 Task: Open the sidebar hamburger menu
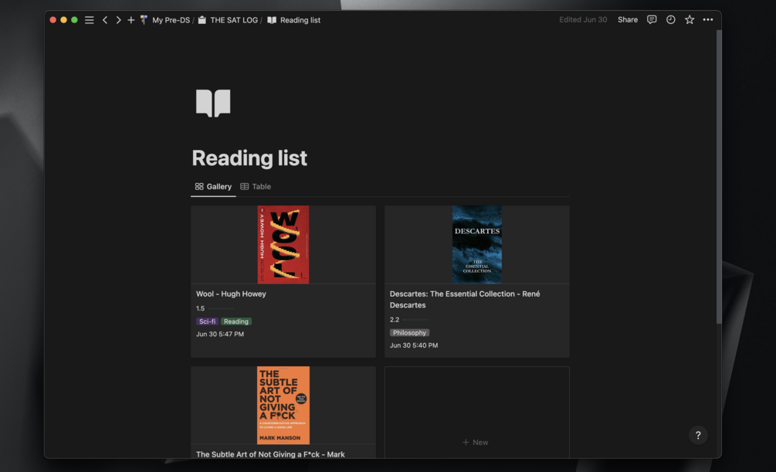point(89,20)
